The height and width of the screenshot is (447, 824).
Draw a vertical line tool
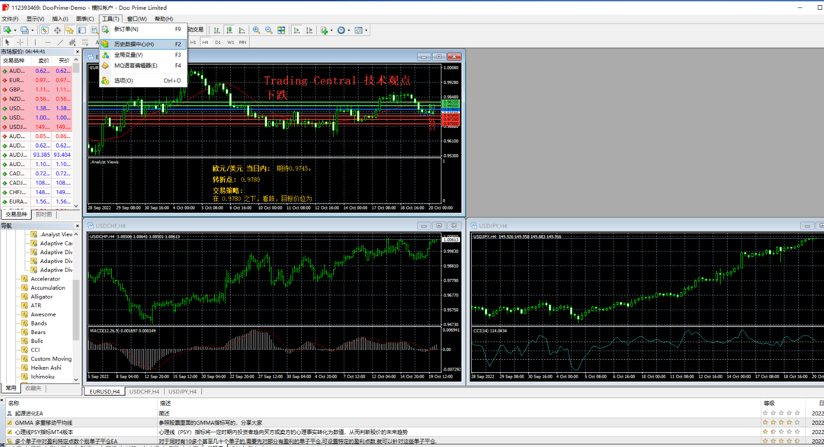pyautogui.click(x=35, y=42)
